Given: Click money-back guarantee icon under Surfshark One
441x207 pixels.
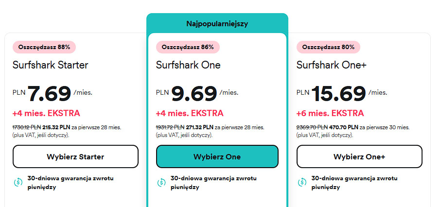Looking at the screenshot, I should [x=161, y=182].
